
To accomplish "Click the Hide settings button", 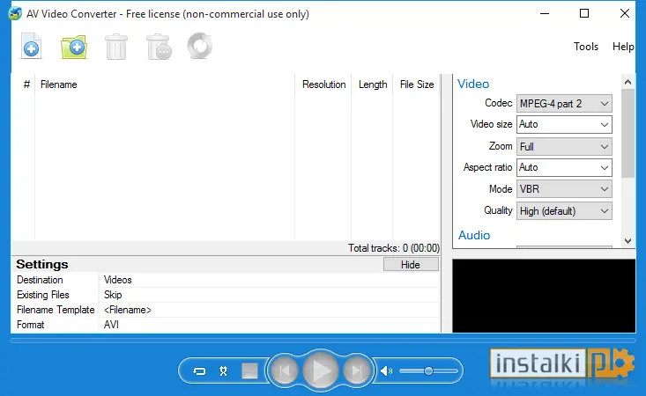I will point(411,264).
